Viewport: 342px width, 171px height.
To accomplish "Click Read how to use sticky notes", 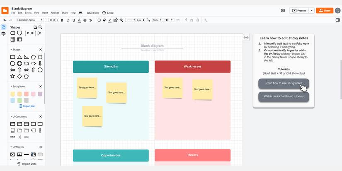I will (284, 84).
